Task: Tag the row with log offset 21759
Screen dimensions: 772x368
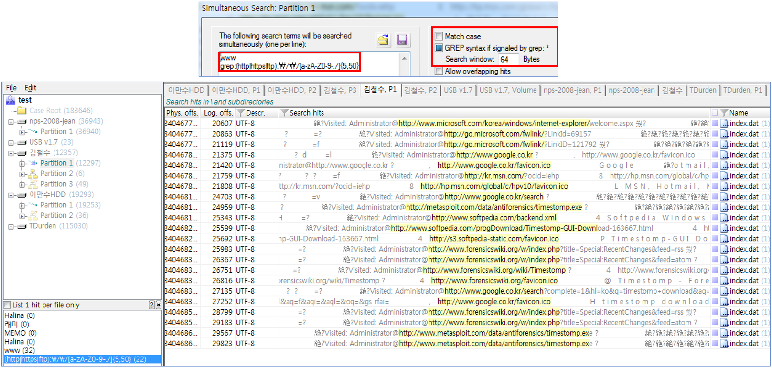Action: (x=715, y=176)
